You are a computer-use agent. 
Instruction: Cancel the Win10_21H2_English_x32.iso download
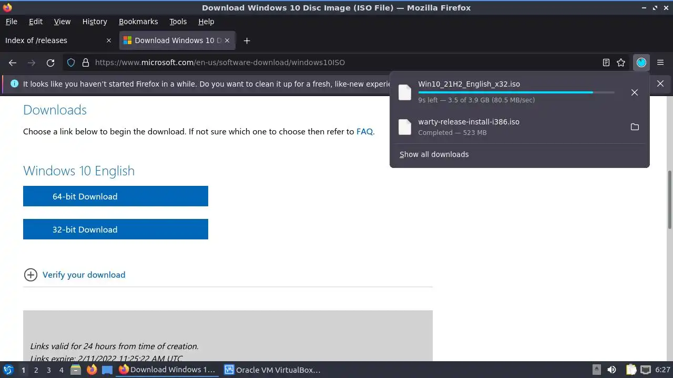pyautogui.click(x=635, y=92)
